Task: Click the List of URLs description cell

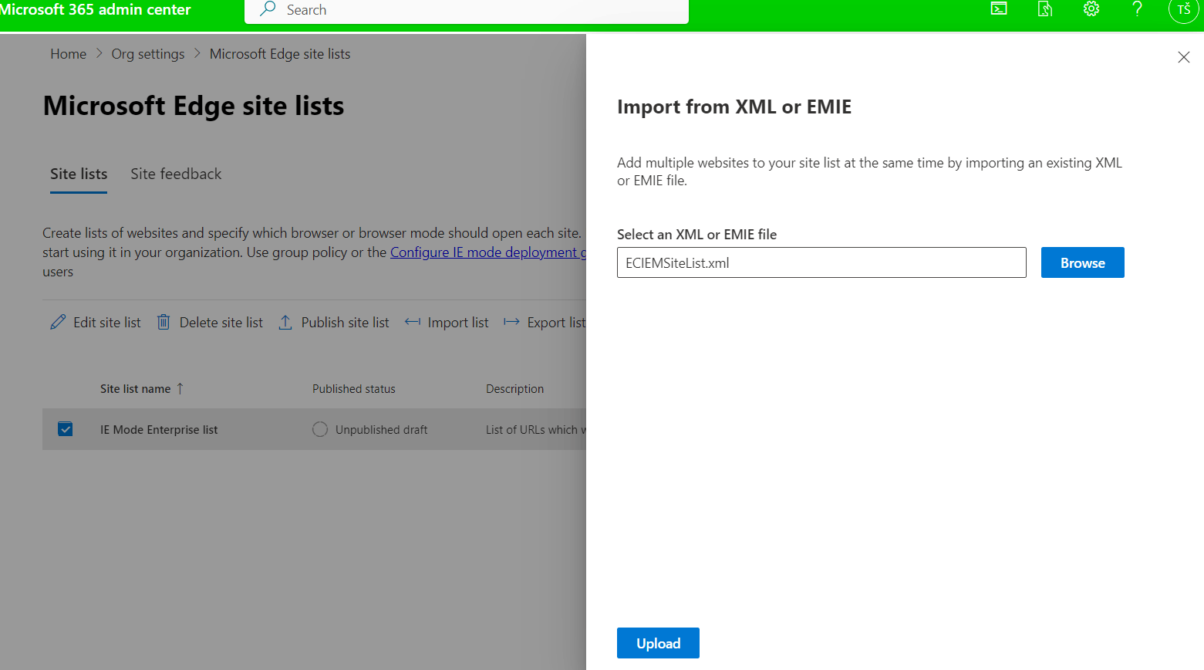Action: [536, 430]
